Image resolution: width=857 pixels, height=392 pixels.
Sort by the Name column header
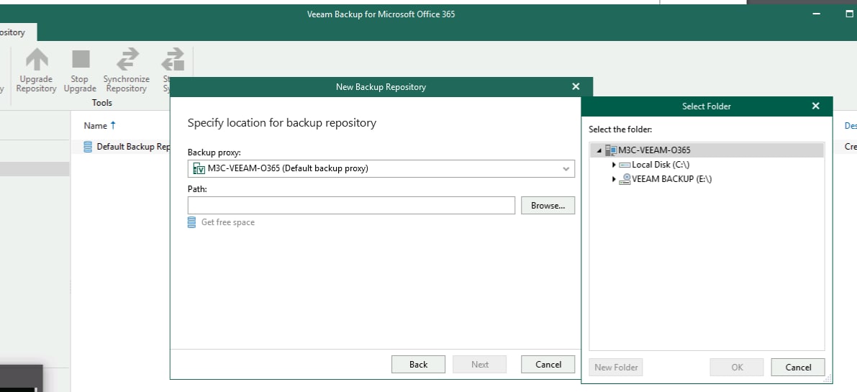tap(95, 126)
